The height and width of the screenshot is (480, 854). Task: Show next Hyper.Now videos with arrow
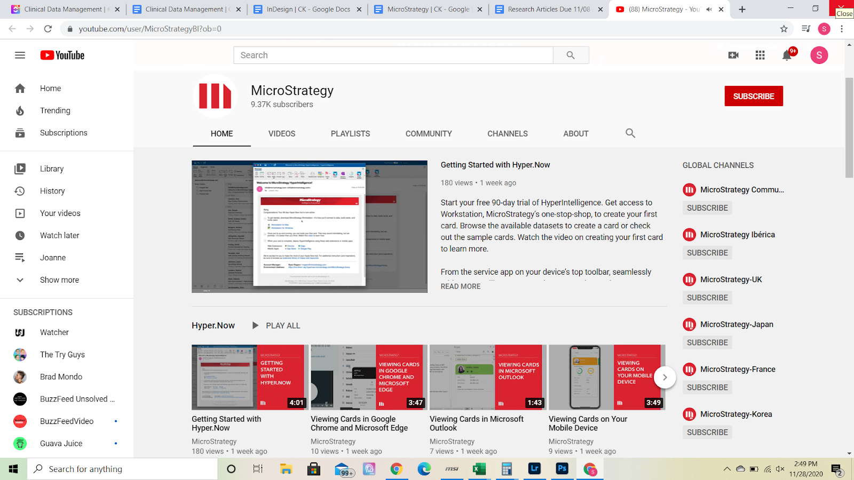(x=665, y=377)
